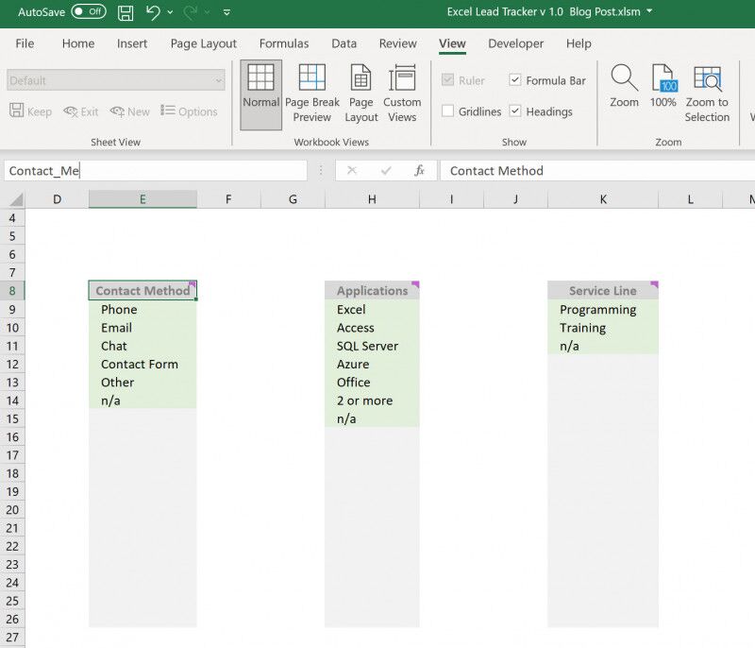Click the Zoom magnifier icon
Screen dimensions: 755x648
point(624,92)
